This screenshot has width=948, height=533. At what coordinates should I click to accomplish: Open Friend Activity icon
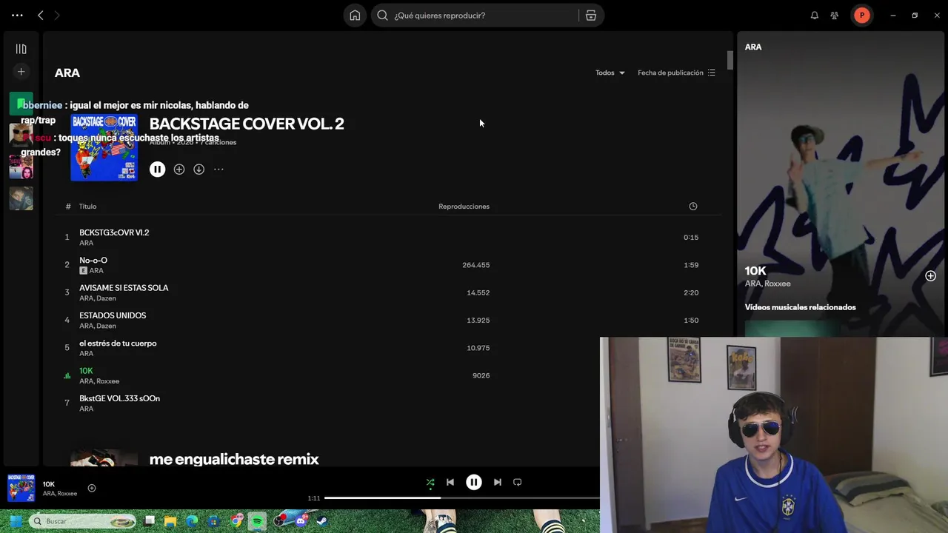[835, 15]
